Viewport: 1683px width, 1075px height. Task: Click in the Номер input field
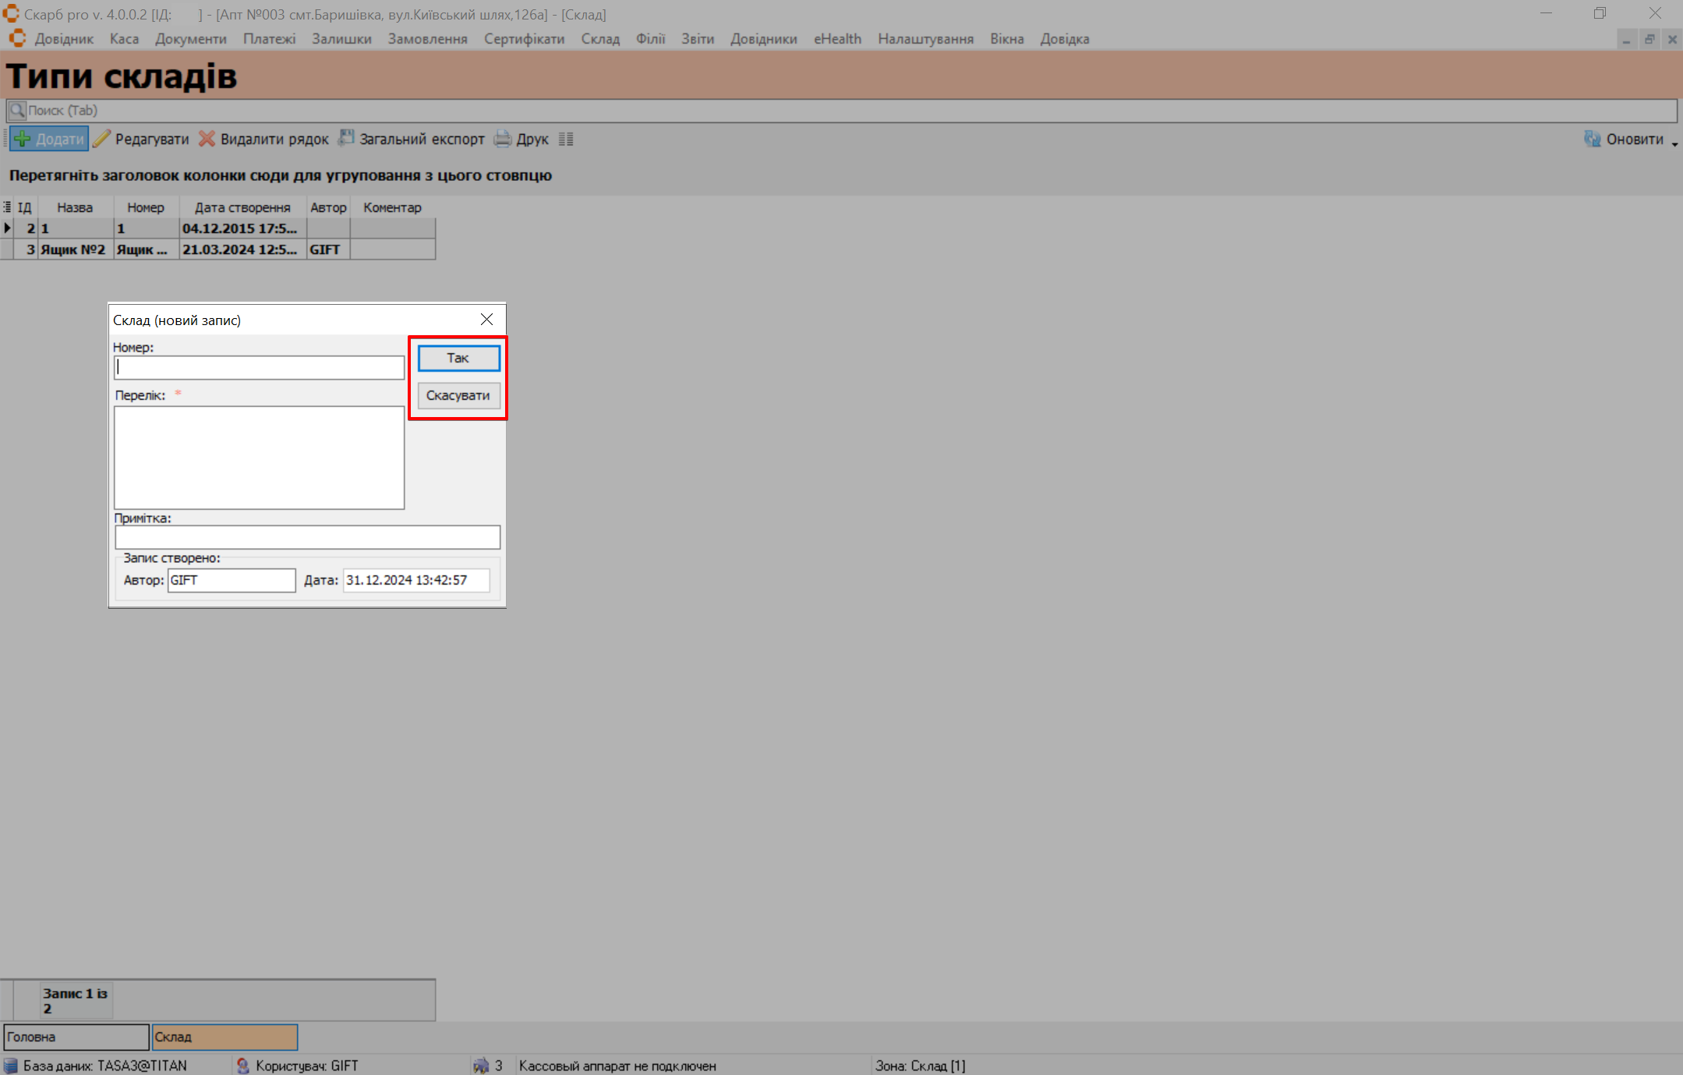(x=259, y=368)
